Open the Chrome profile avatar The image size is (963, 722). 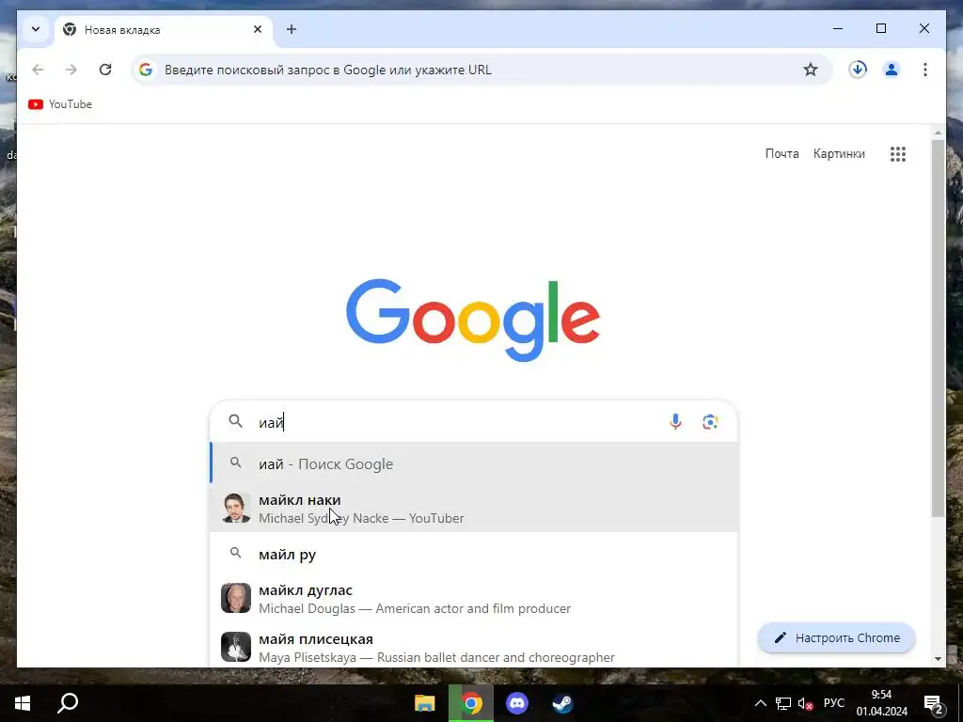coord(892,70)
